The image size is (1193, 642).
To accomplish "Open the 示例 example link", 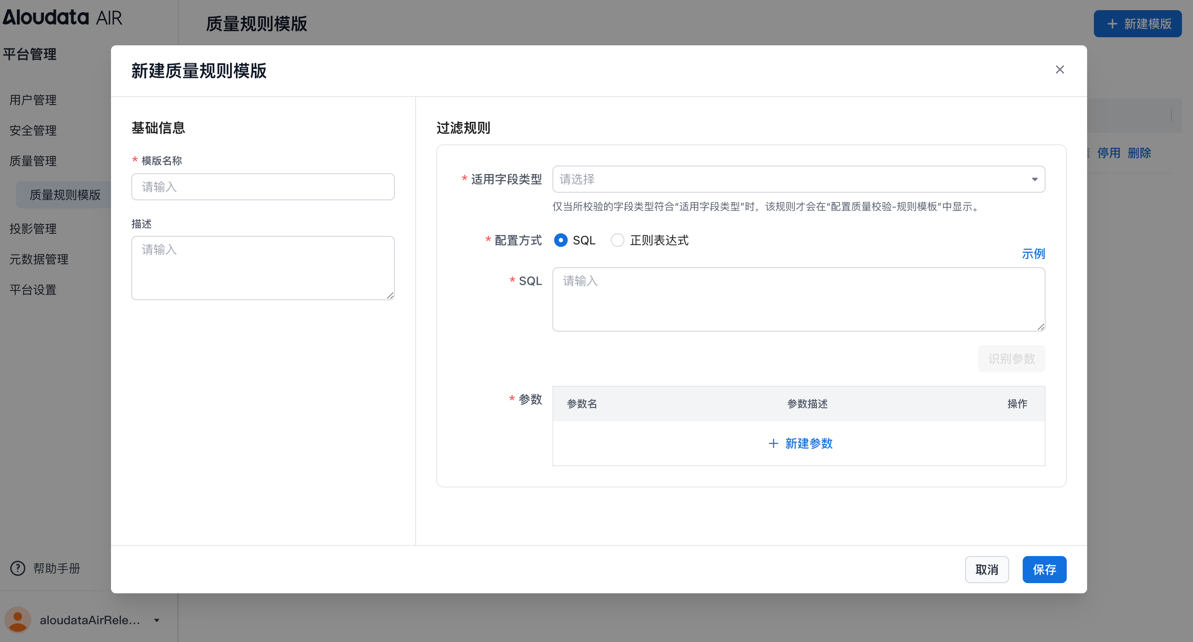I will coord(1034,254).
